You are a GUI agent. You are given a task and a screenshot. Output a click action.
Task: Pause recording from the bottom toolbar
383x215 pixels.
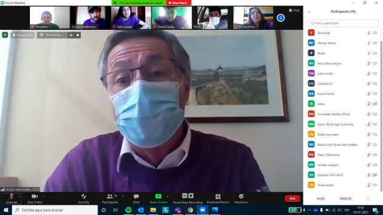point(185,196)
